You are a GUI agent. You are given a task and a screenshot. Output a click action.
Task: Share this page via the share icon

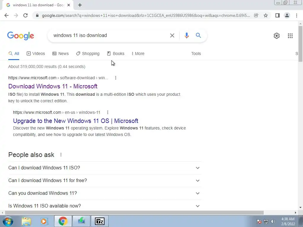click(256, 15)
